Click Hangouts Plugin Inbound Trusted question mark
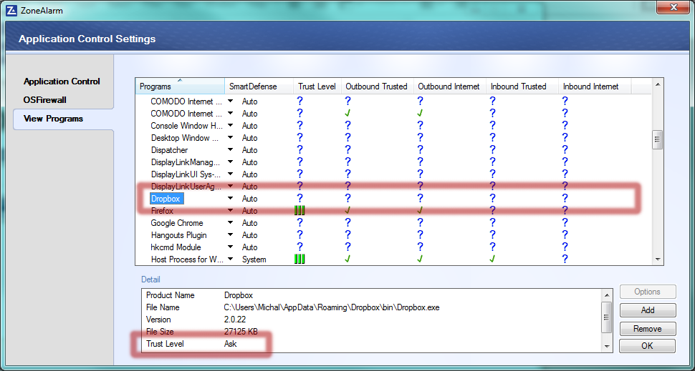695x371 pixels. 492,234
